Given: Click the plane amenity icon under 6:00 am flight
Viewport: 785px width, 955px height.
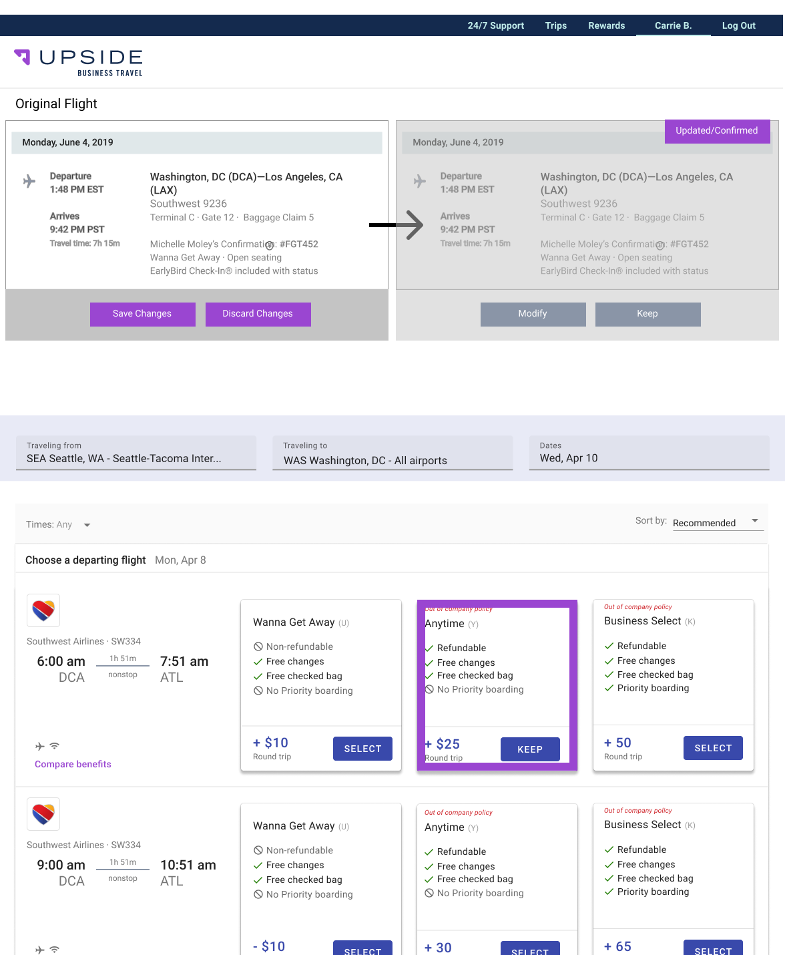Looking at the screenshot, I should pyautogui.click(x=40, y=746).
